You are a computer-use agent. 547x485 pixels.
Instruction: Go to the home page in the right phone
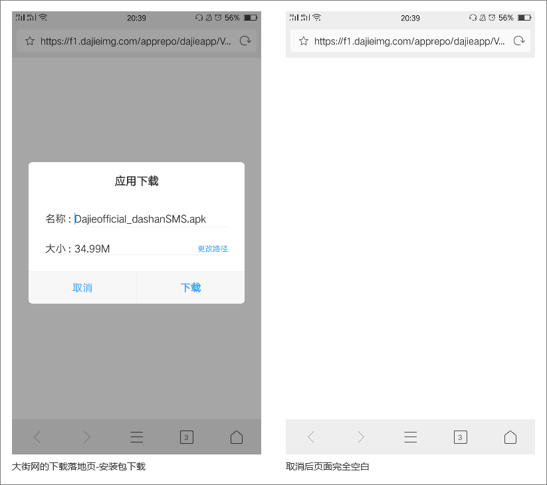[x=510, y=436]
